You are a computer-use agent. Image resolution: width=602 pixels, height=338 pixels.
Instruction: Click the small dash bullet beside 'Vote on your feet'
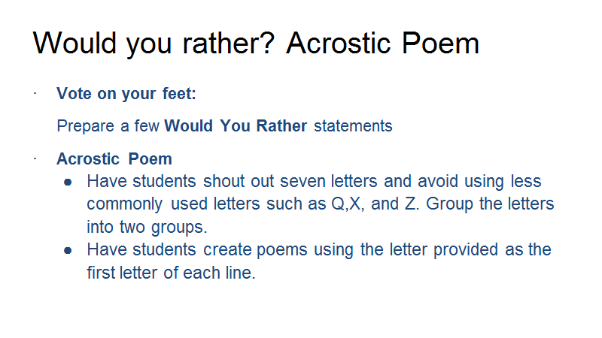click(35, 93)
